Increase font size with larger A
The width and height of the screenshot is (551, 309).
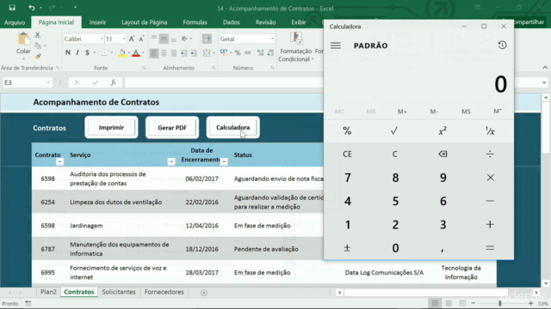point(132,39)
